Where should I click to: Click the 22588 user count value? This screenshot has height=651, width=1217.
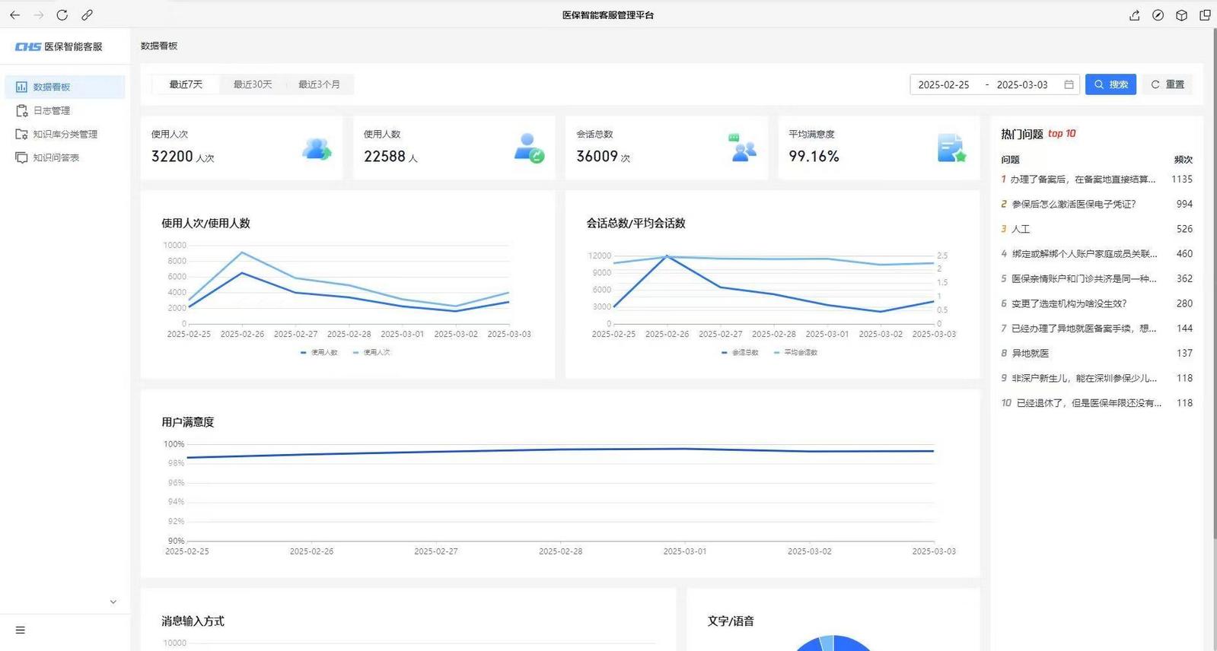[384, 156]
